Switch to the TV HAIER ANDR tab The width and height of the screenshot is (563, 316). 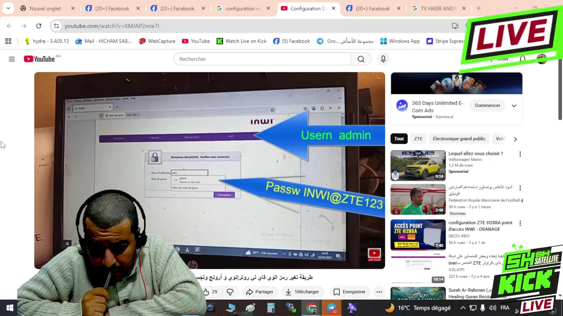[438, 8]
